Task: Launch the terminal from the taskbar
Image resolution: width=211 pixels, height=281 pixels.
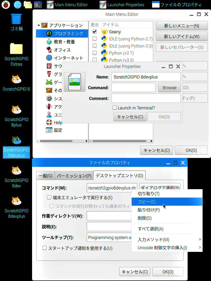Action: pos(38,5)
